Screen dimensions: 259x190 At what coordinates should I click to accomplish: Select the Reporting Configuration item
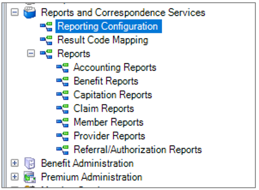click(x=108, y=26)
